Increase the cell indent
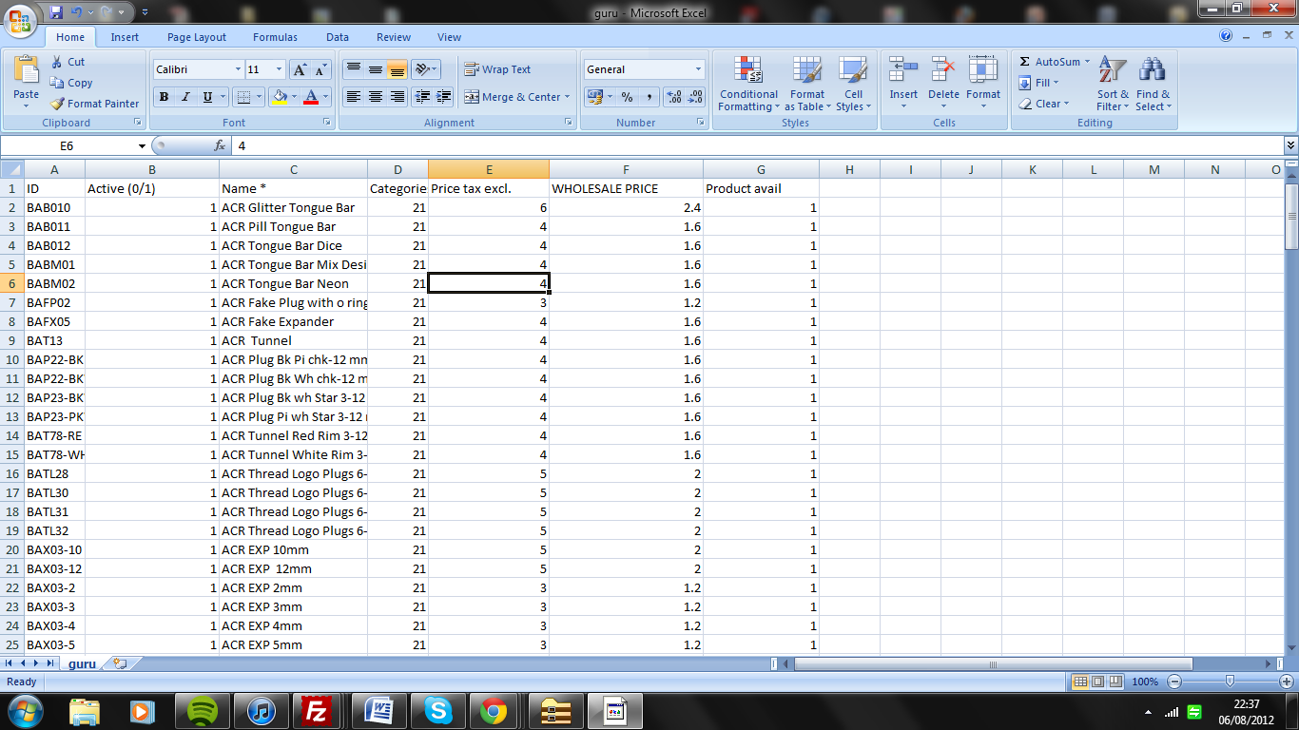Screen dimensions: 1299x730 (x=442, y=97)
